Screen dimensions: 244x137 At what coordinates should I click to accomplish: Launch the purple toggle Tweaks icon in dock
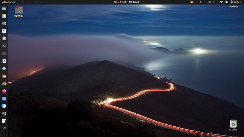4,31
